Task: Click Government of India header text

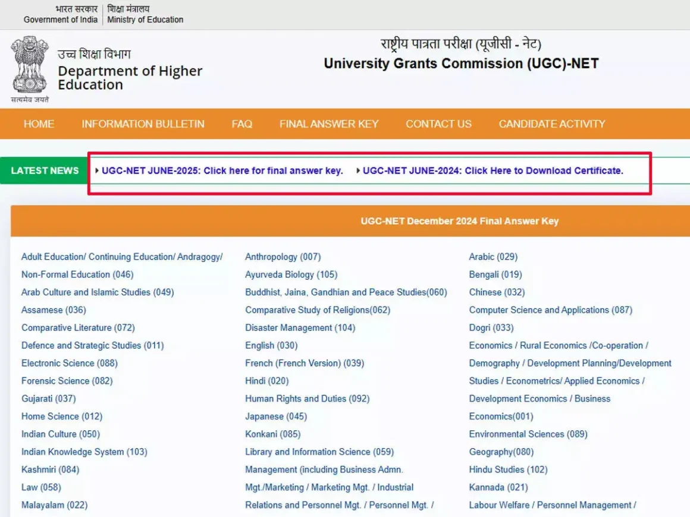Action: (x=61, y=20)
